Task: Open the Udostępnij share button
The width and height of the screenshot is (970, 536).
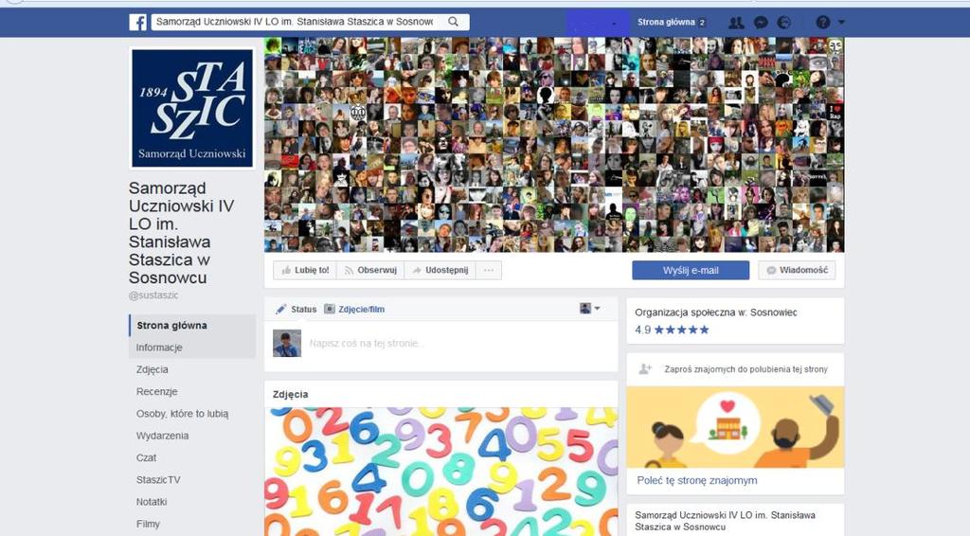Action: [x=440, y=270]
